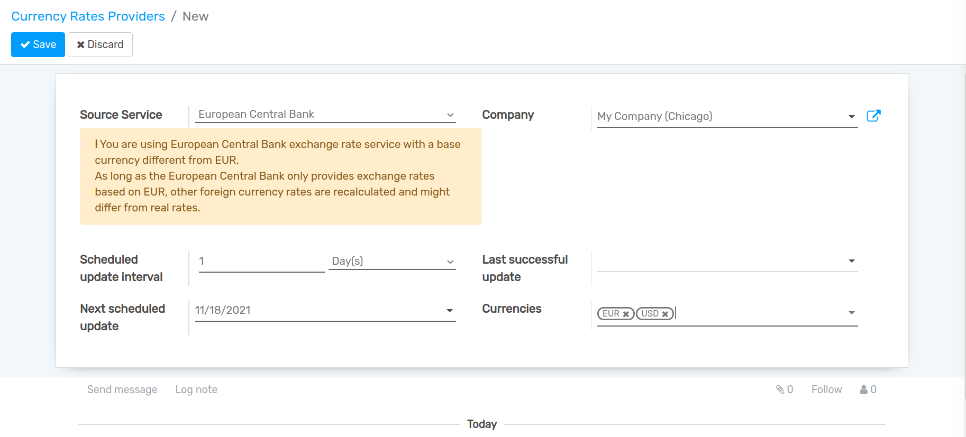Open Company external link icon
This screenshot has width=966, height=437.
[873, 116]
